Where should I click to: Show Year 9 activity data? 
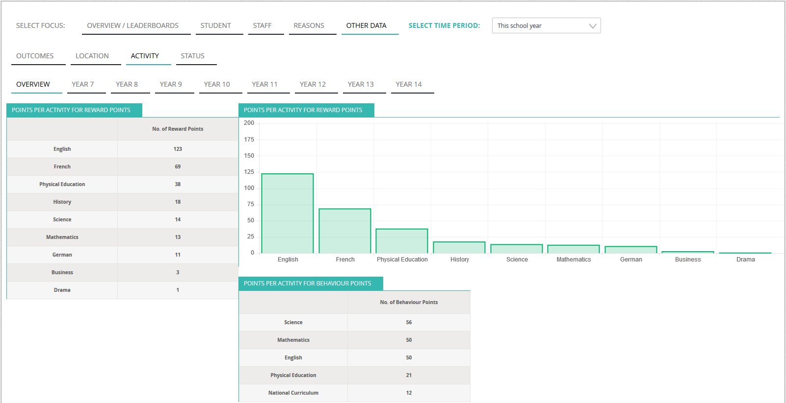tap(175, 85)
